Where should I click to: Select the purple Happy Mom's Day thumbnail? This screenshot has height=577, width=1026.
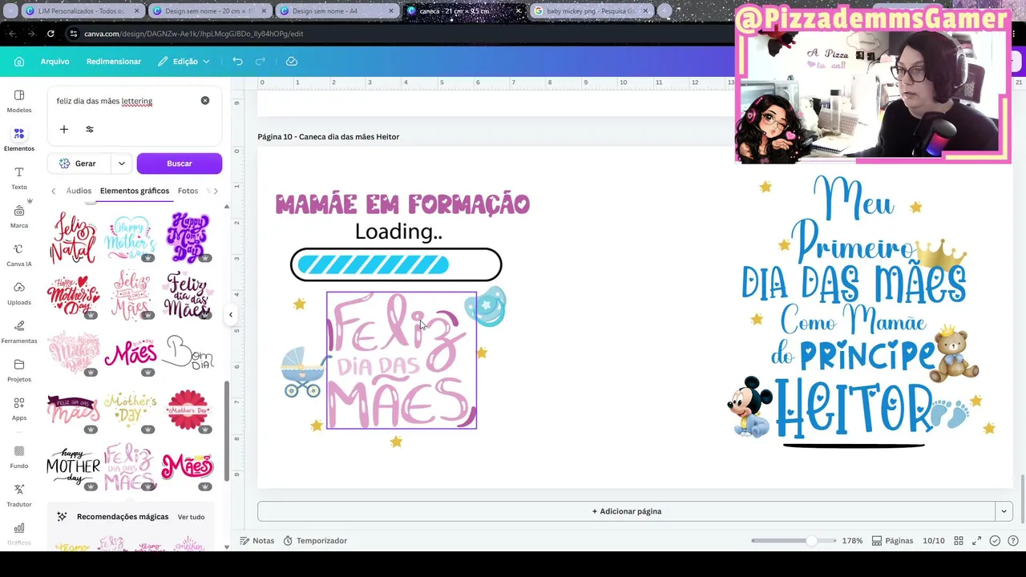pos(188,238)
